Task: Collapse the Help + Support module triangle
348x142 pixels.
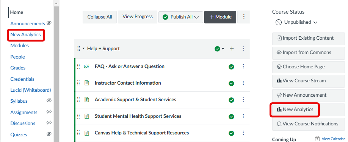Action: (84, 49)
